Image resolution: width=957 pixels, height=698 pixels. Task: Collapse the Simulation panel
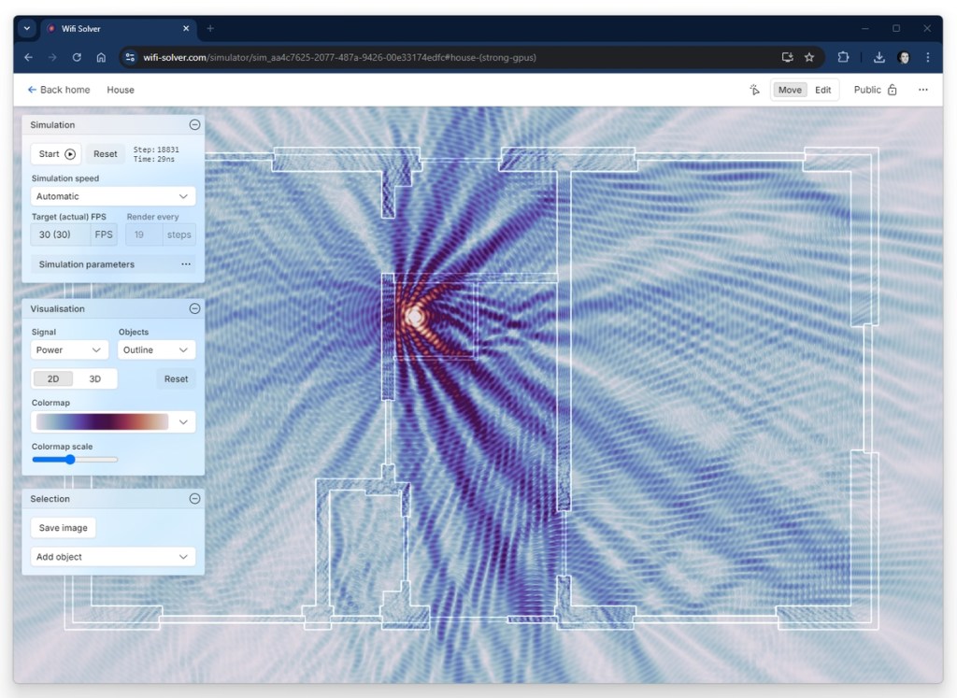pyautogui.click(x=194, y=124)
